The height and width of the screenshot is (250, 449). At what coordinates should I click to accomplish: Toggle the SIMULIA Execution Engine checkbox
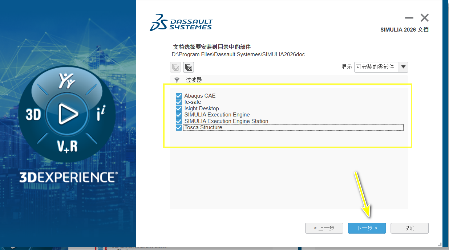point(179,115)
